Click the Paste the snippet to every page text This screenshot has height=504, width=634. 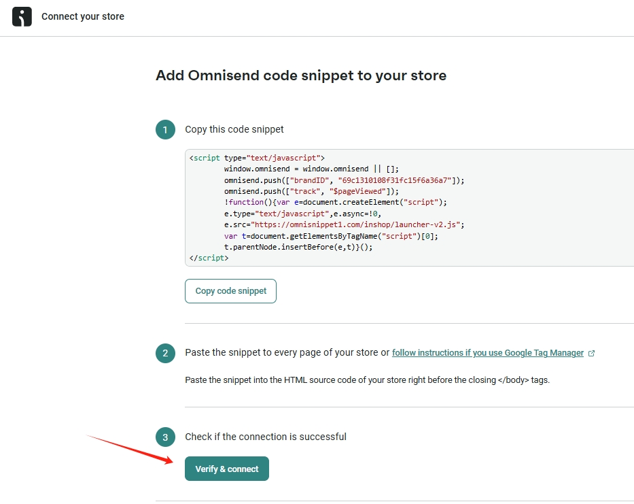(x=287, y=353)
